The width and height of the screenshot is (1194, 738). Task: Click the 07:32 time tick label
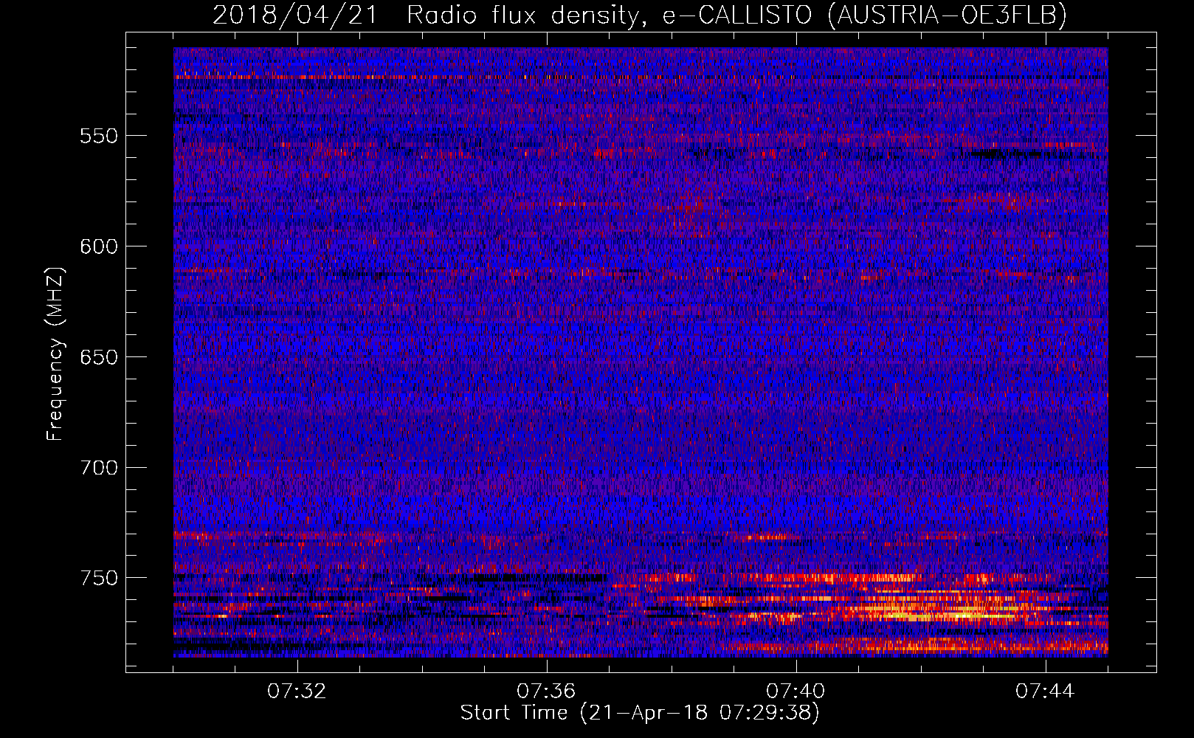(297, 692)
